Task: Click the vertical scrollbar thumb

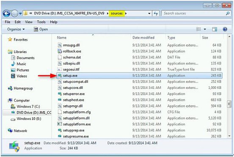Action: click(229, 104)
